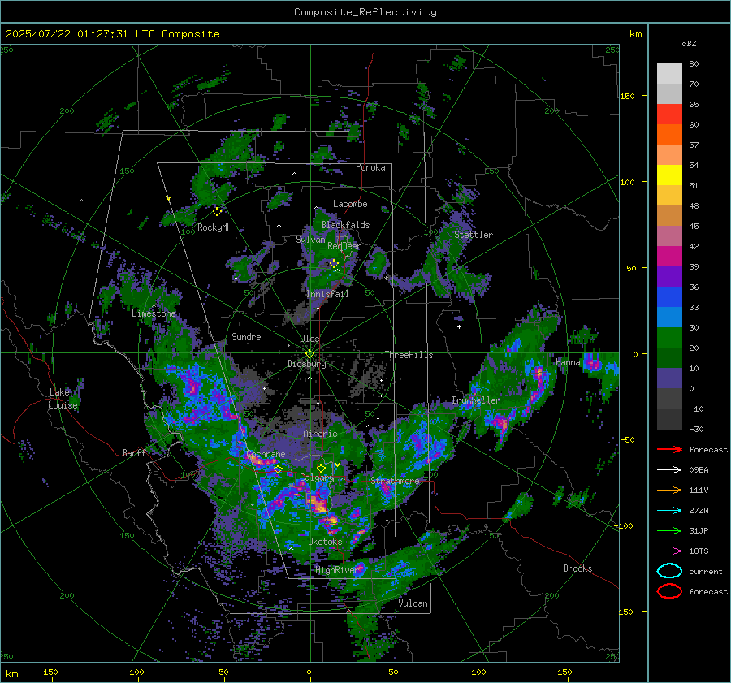Click the km unit label at bottom left
The image size is (731, 683).
tap(12, 674)
